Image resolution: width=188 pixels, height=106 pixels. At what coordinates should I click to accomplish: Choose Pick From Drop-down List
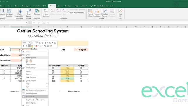35,100
